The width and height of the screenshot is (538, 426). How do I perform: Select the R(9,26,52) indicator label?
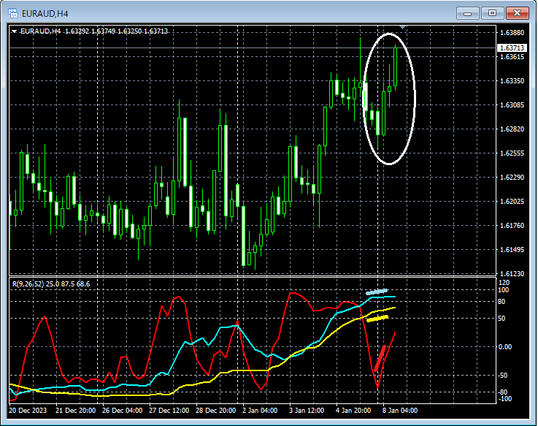point(51,284)
